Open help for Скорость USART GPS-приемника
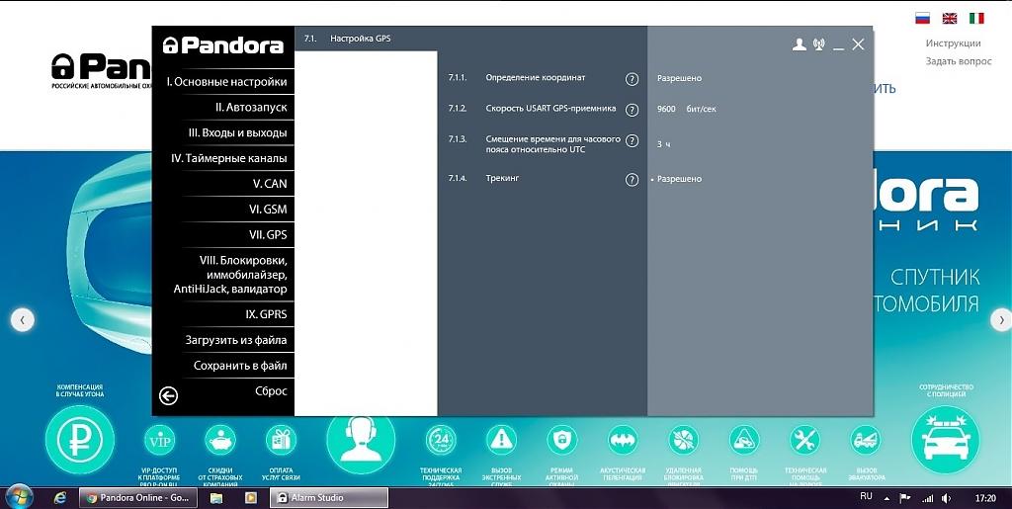The width and height of the screenshot is (1012, 509). (632, 110)
